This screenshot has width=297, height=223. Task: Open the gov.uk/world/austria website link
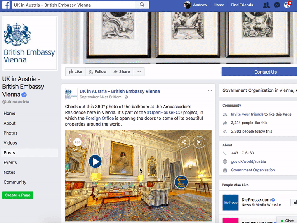[x=248, y=161]
